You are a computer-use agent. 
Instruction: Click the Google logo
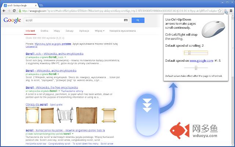[12, 20]
